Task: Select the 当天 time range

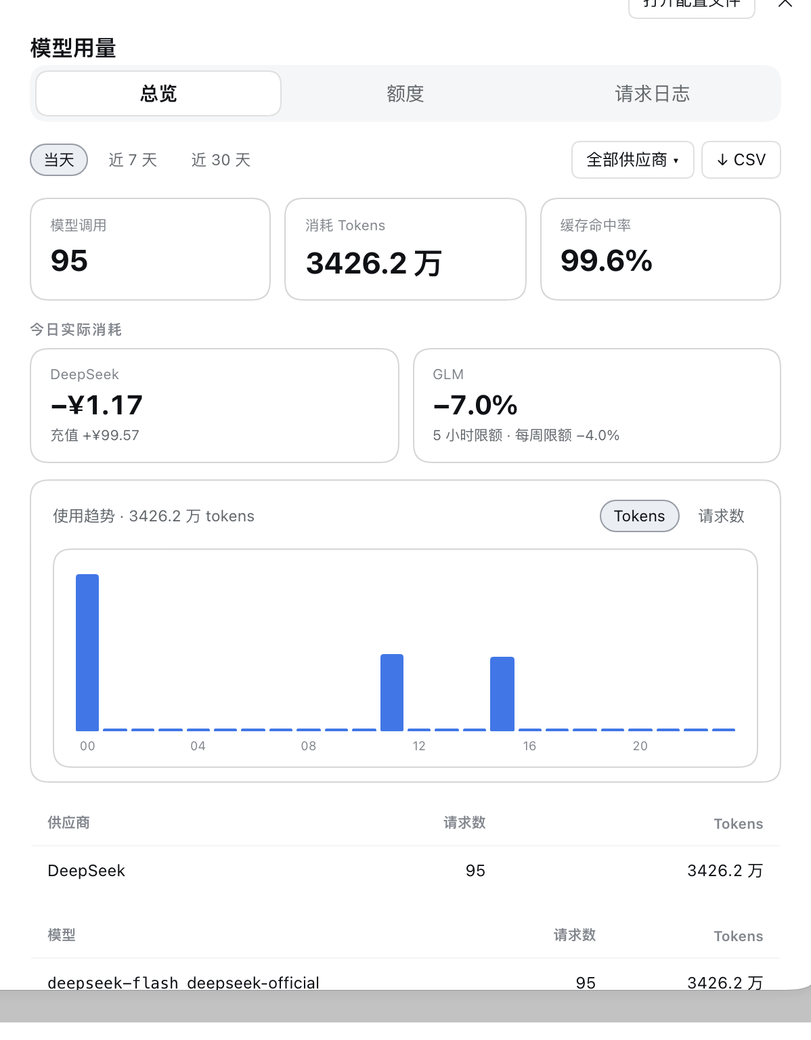Action: (x=59, y=160)
